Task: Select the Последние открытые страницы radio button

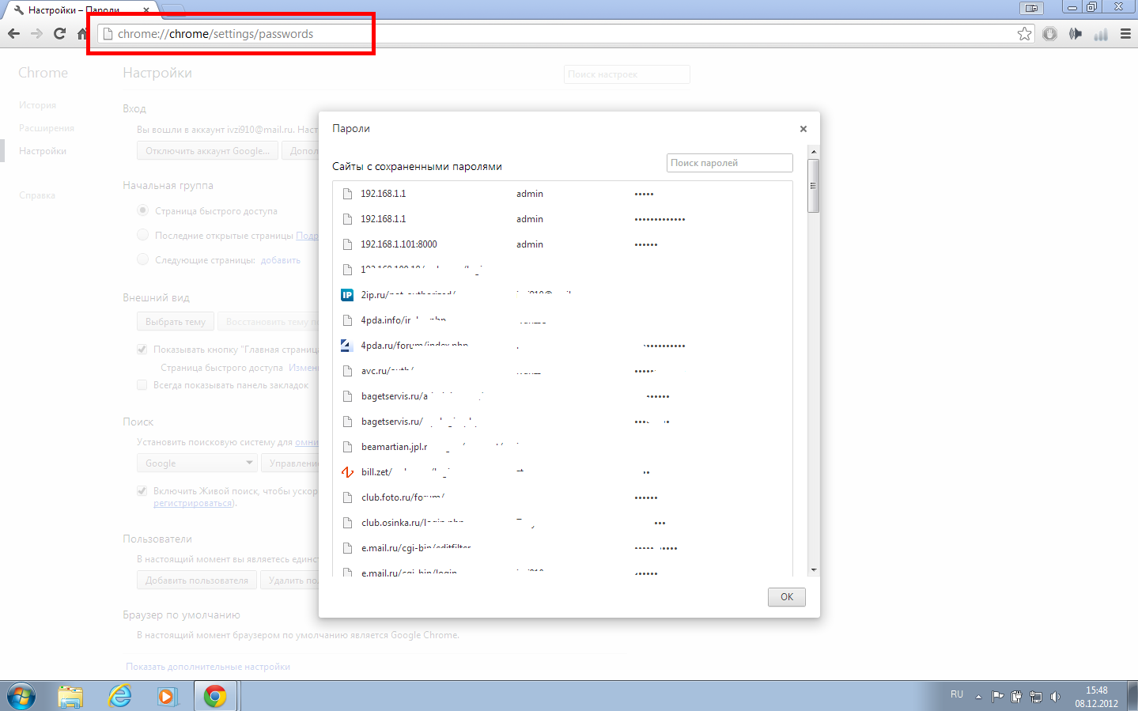Action: pyautogui.click(x=142, y=235)
